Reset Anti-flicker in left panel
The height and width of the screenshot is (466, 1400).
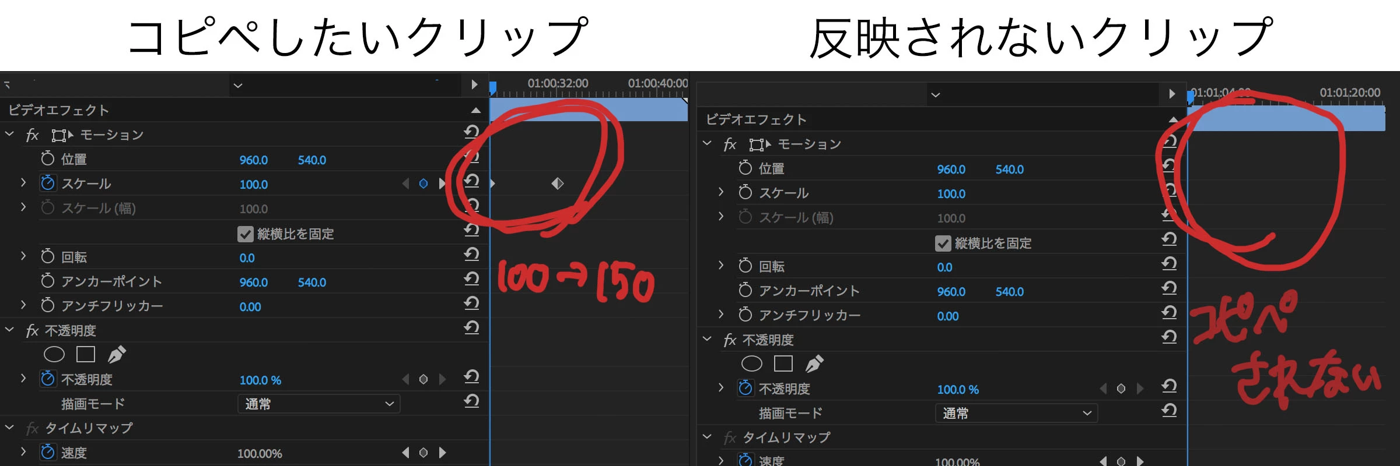(x=471, y=304)
